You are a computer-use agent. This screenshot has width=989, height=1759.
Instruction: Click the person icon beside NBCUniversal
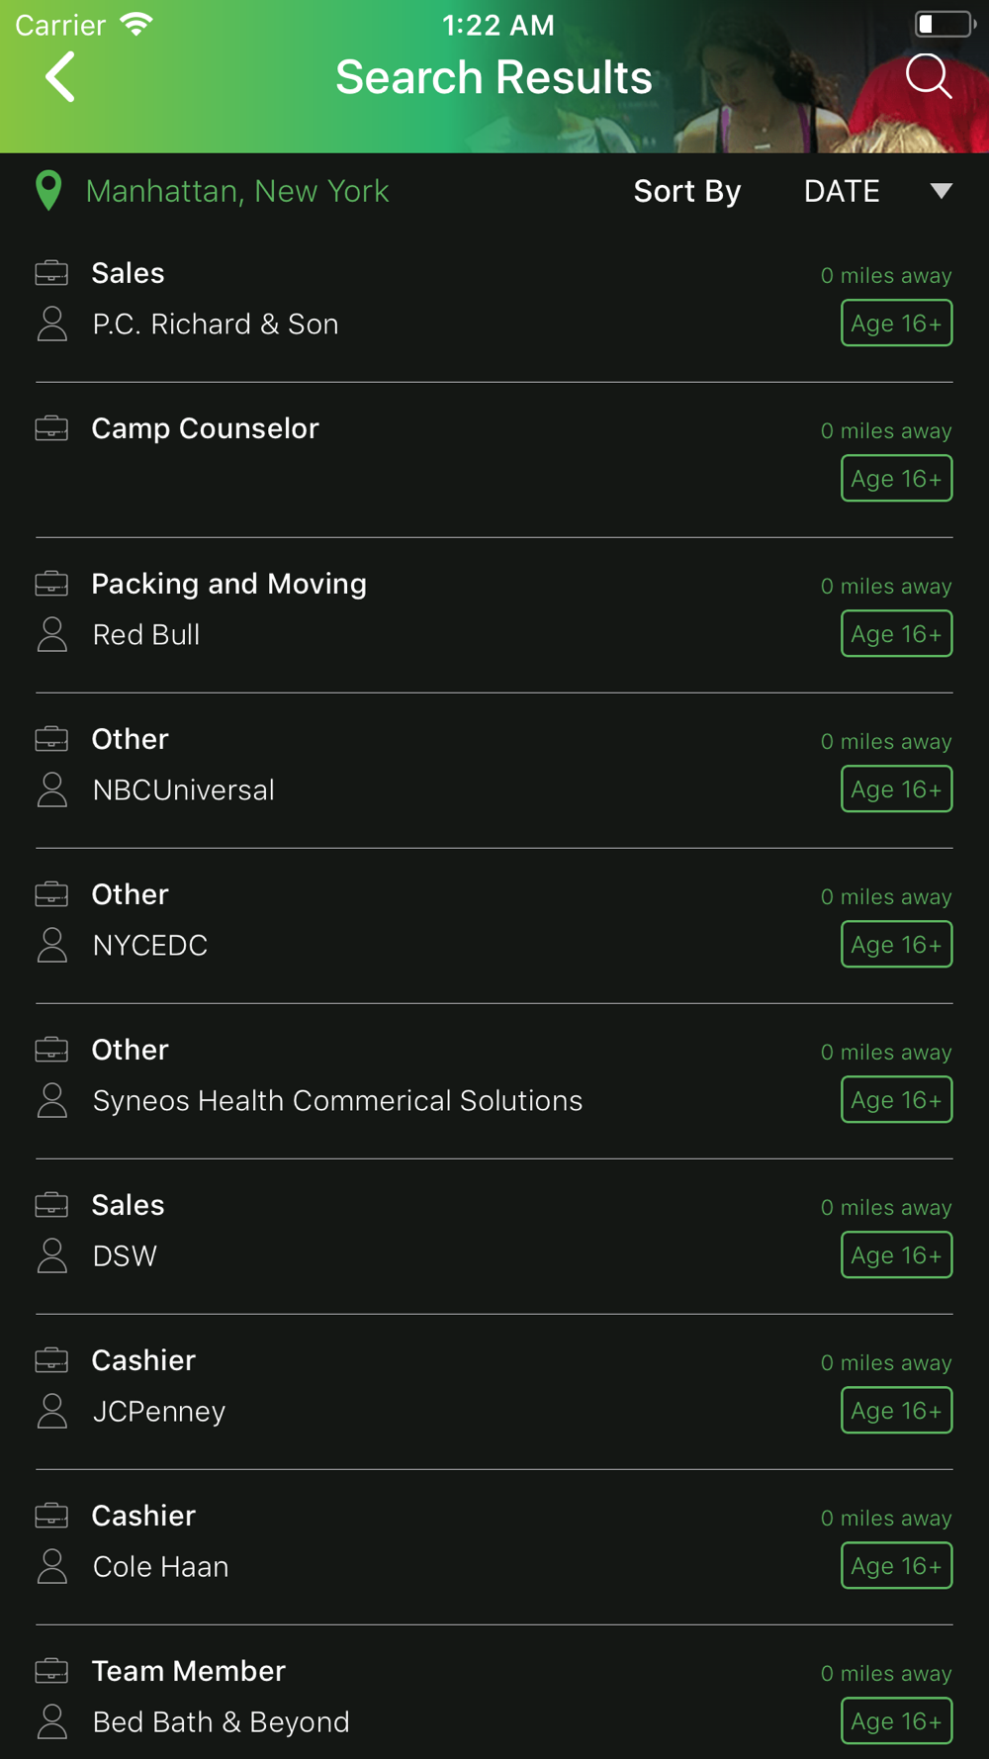[52, 790]
